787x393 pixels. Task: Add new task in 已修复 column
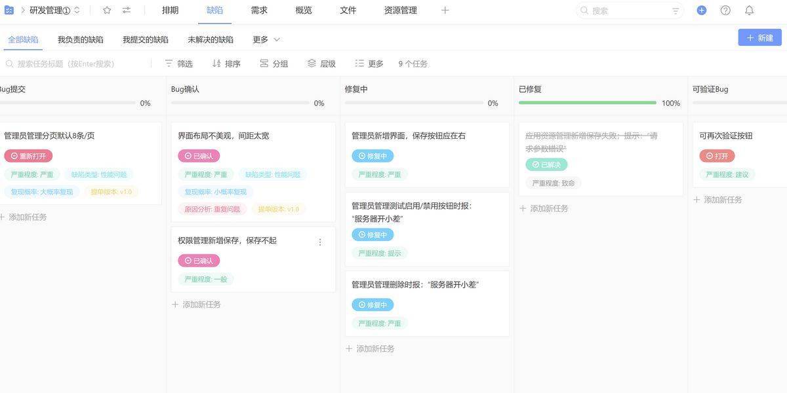(544, 208)
